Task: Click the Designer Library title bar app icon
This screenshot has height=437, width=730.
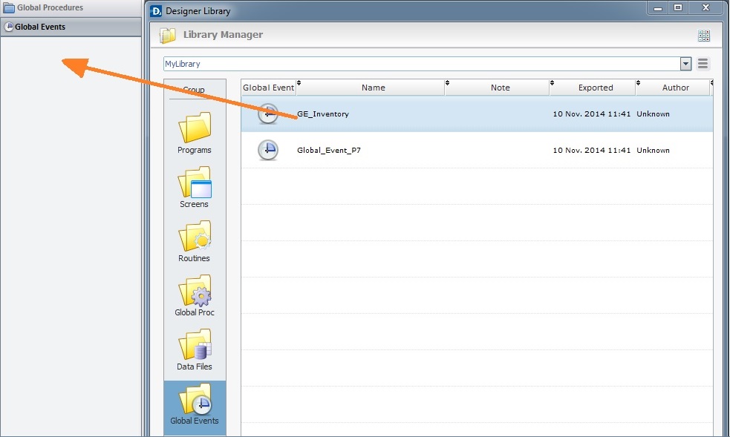Action: pyautogui.click(x=156, y=11)
